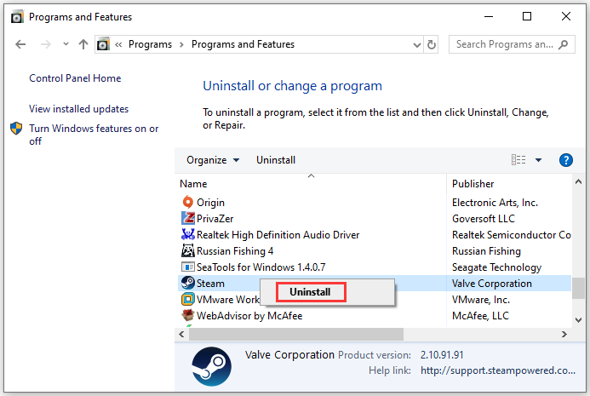Click the Russian Fishing publisher cell
This screenshot has height=396, width=590.
click(x=486, y=251)
